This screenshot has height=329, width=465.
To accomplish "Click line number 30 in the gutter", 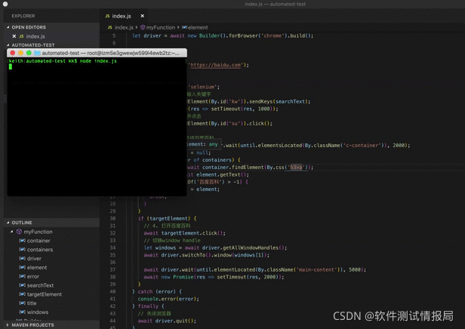I will pos(112,218).
